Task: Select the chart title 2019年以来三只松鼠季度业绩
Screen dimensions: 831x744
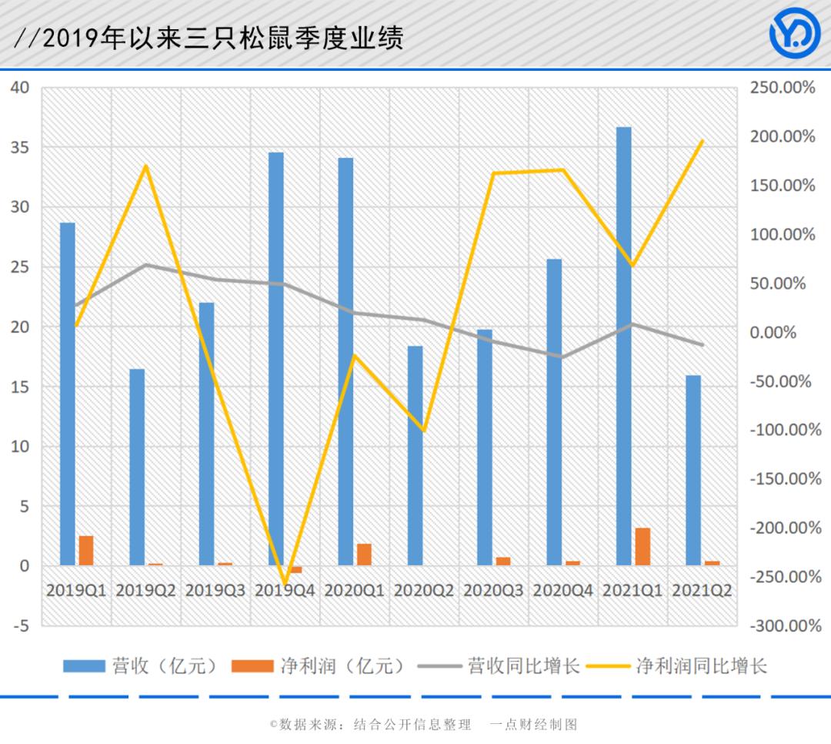Action: [x=223, y=39]
